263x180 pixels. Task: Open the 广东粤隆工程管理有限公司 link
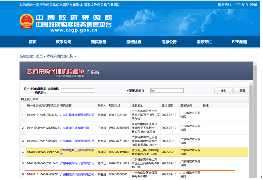point(77,141)
